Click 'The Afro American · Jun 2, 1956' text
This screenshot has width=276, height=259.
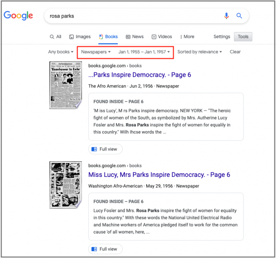coord(121,86)
